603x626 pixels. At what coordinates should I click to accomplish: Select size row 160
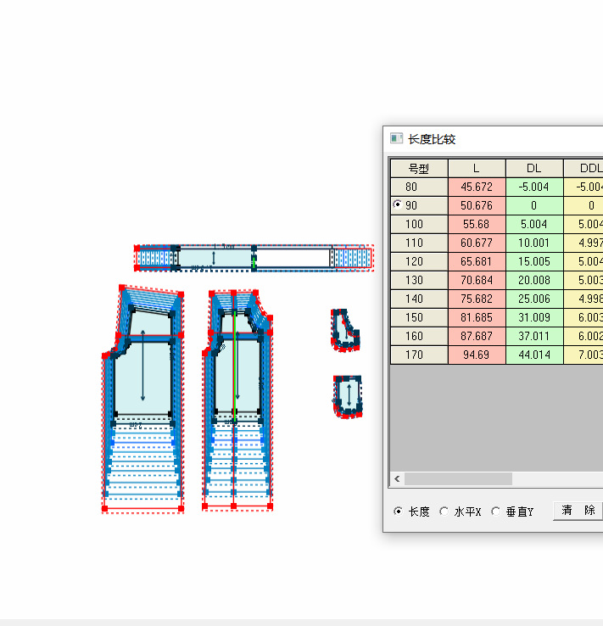pyautogui.click(x=419, y=336)
